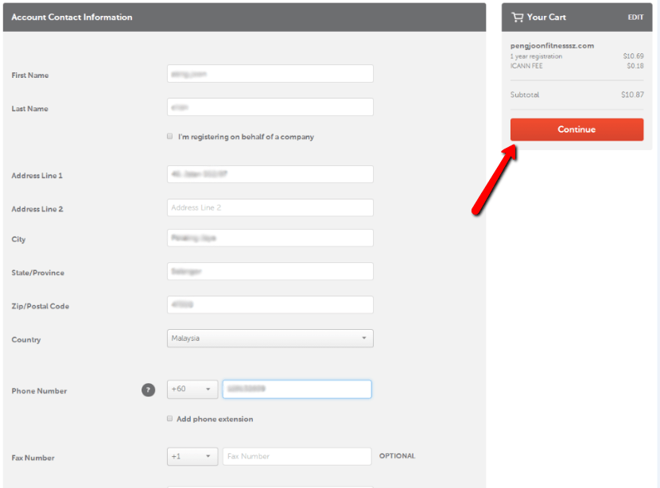This screenshot has width=660, height=488.
Task: Click the pengjoonfitnesssz.com domain name in cart
Action: (552, 46)
